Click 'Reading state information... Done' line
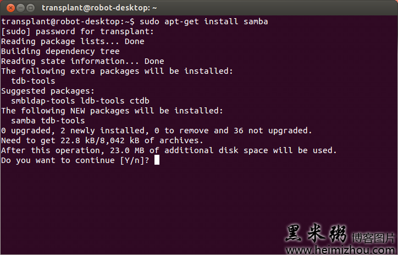The image size is (398, 255). point(82,61)
